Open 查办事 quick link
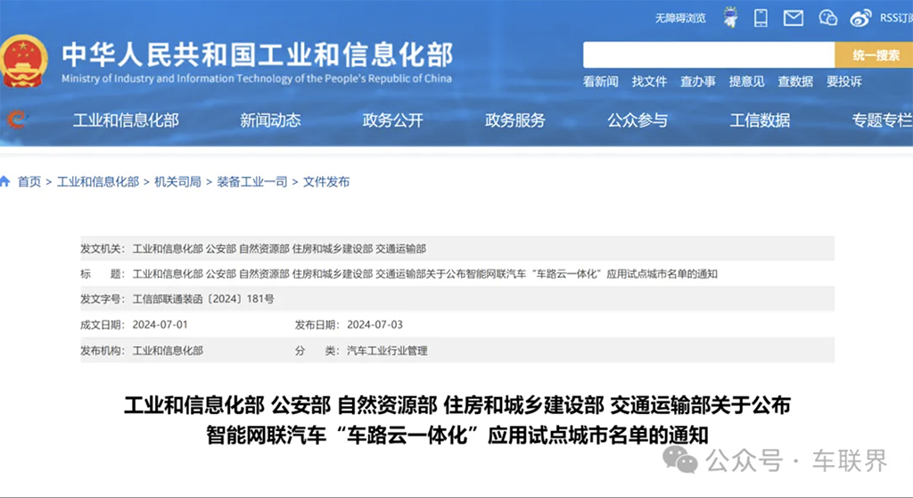This screenshot has height=498, width=913. point(697,81)
